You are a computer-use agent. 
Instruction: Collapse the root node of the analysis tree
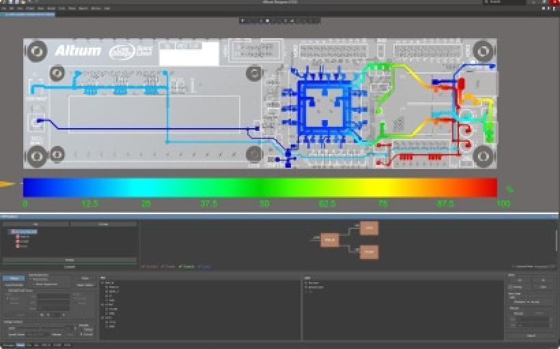click(10, 232)
